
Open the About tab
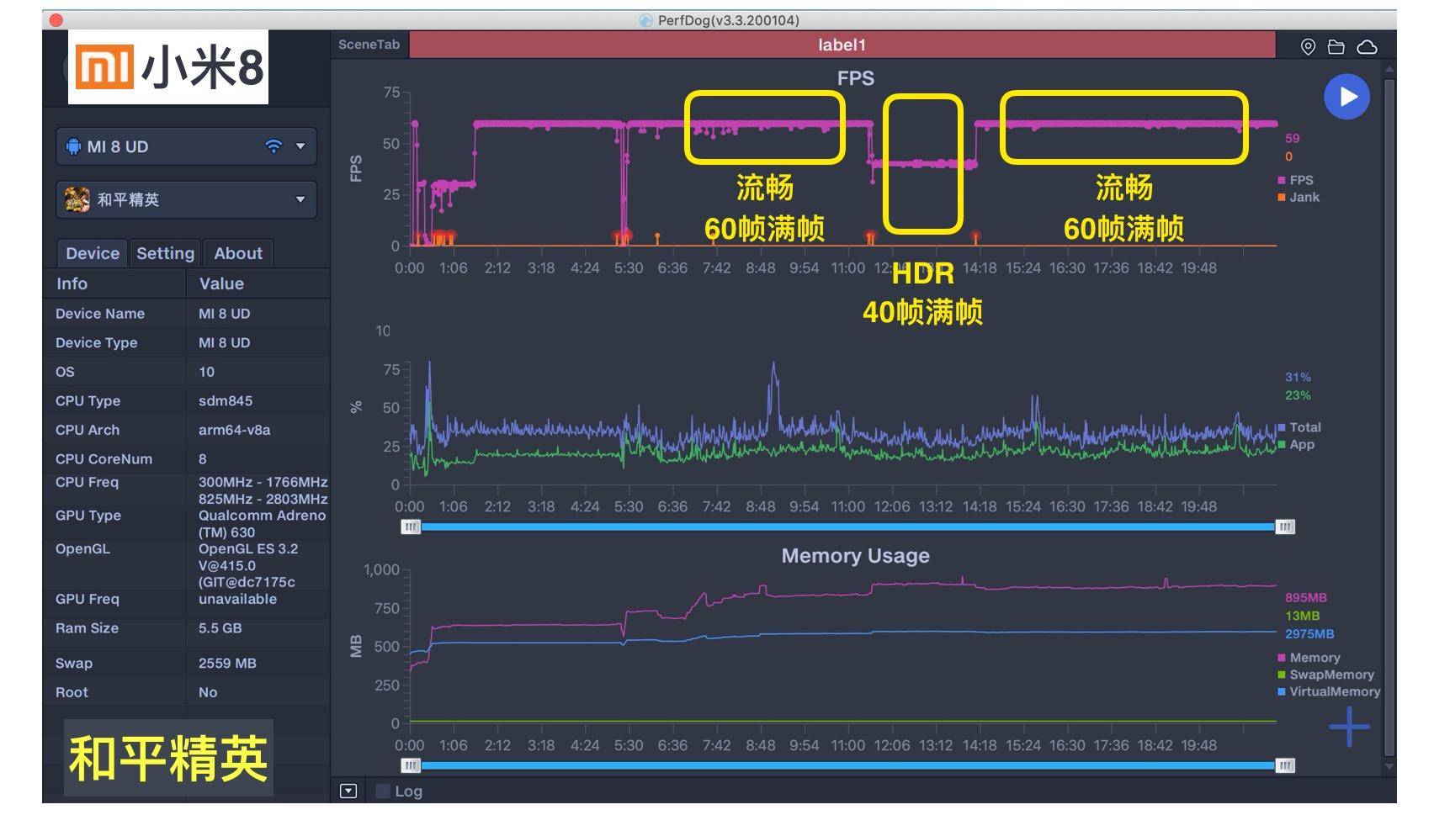(238, 253)
